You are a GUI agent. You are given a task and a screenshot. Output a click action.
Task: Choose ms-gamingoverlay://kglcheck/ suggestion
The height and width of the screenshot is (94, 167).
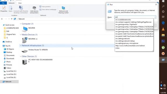tap(134, 24)
